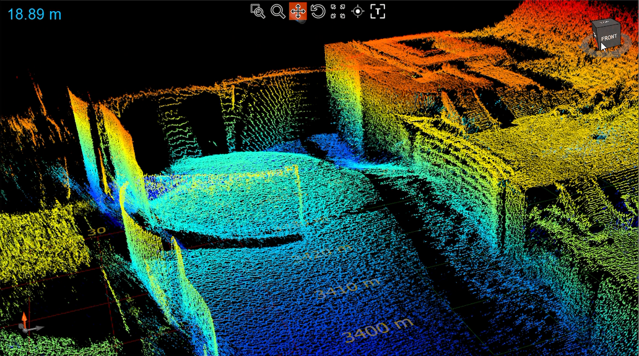The height and width of the screenshot is (356, 639).
Task: Click the rotate view arrow icon
Action: [318, 11]
